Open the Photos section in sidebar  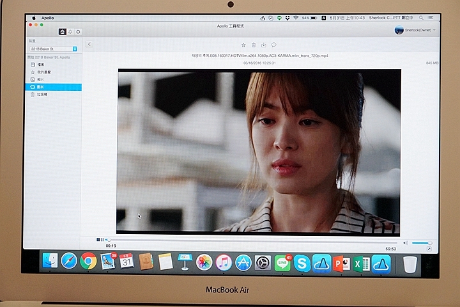click(53, 79)
